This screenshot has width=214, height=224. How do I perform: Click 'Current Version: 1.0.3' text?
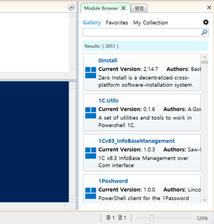pyautogui.click(x=127, y=149)
